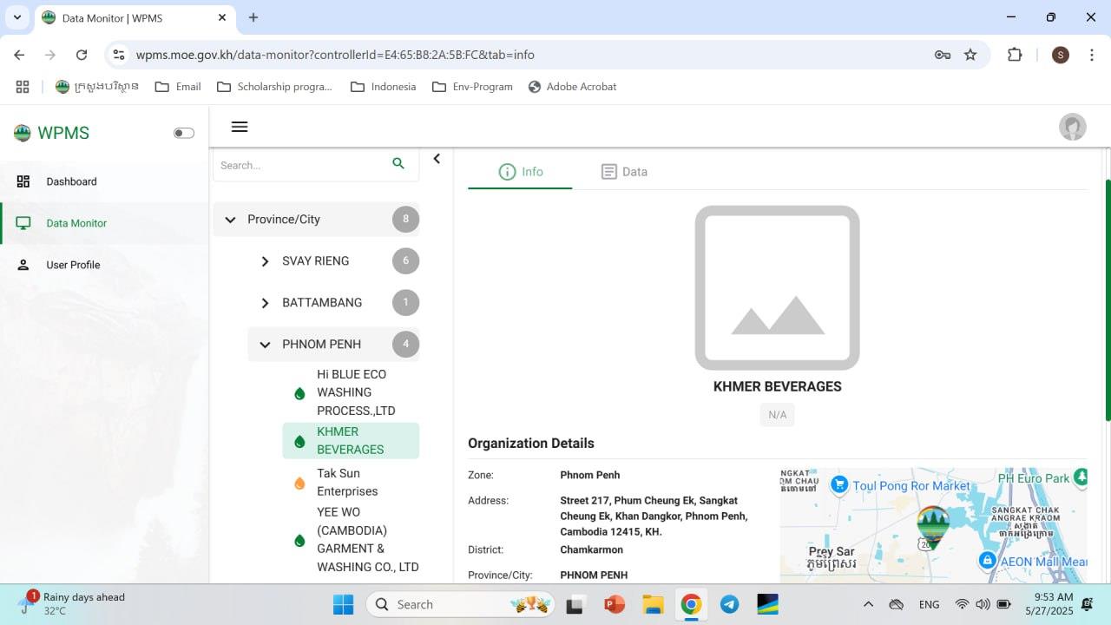This screenshot has height=625, width=1111.
Task: Select KHMER BEVERAGES in the tree
Action: (x=351, y=440)
